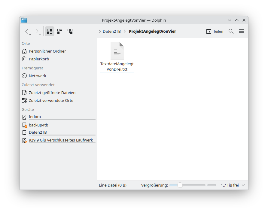Click the encrypted drive lock icon
The height and width of the screenshot is (213, 268).
tap(25, 141)
